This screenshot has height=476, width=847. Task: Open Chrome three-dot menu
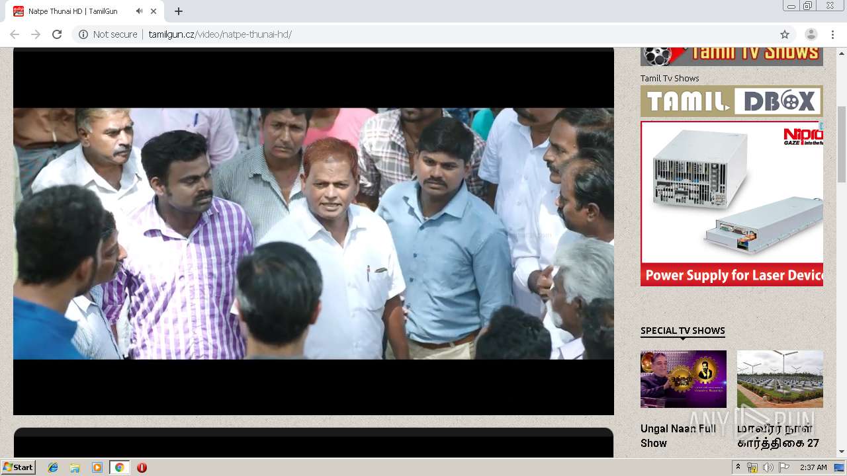click(x=832, y=34)
